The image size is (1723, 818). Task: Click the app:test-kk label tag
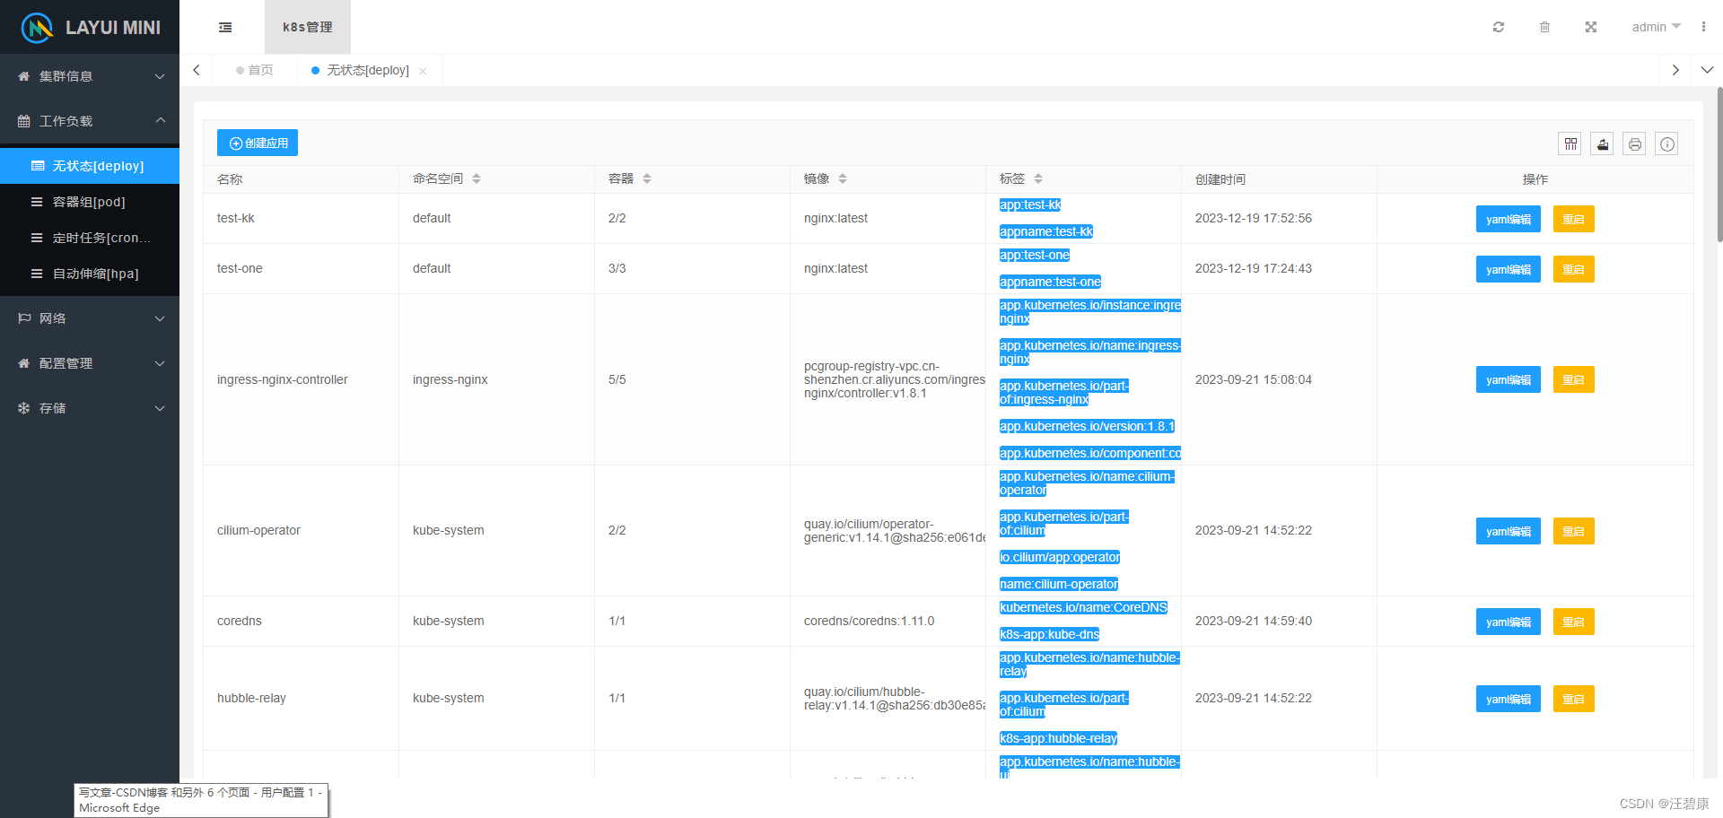click(x=1030, y=204)
